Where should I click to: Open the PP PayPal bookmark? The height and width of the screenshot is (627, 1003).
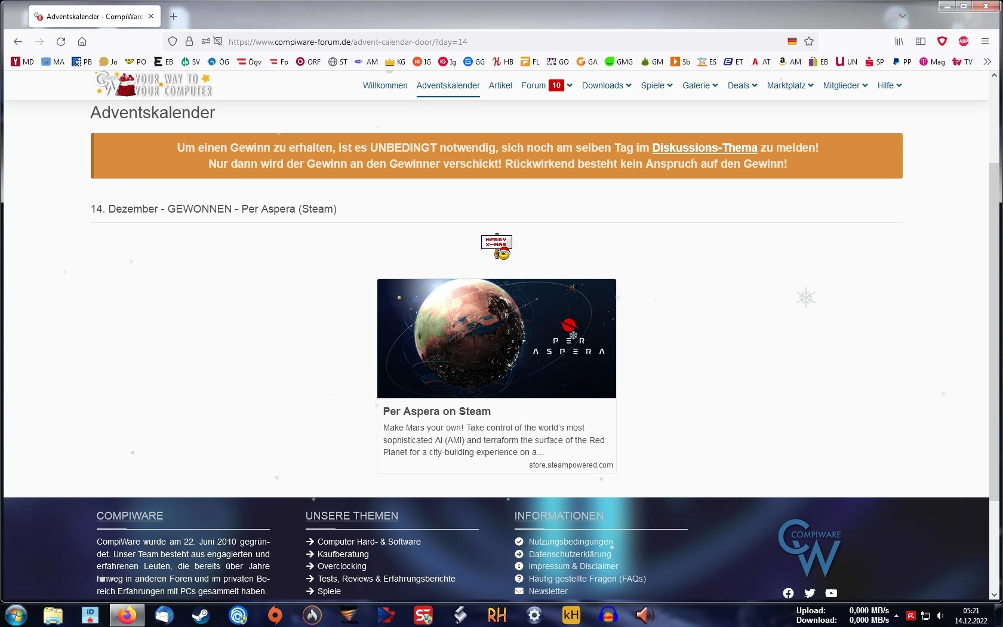pos(902,62)
